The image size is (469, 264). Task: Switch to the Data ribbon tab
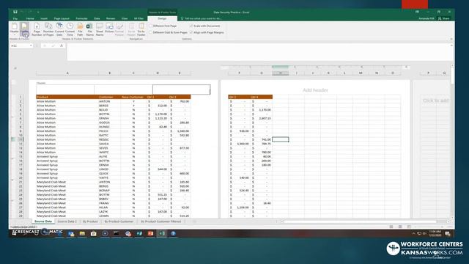[97, 18]
